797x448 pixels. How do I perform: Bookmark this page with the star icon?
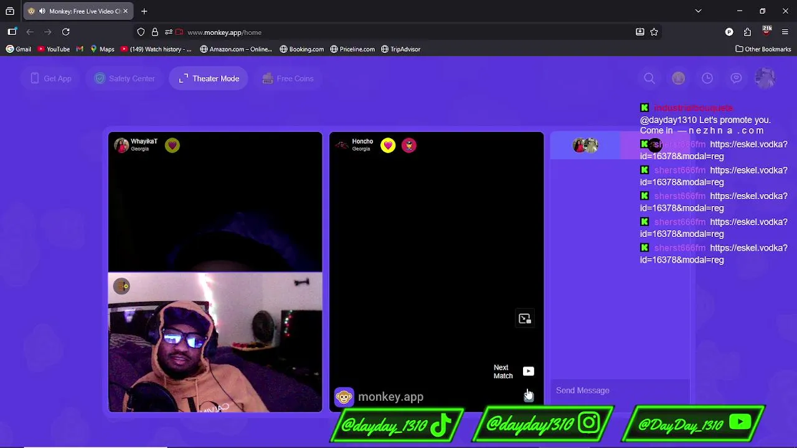click(x=654, y=32)
